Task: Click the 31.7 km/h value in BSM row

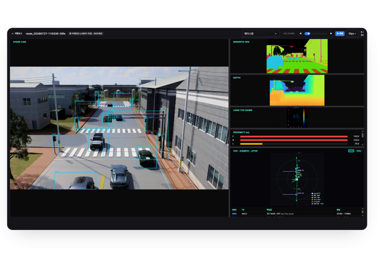Action: coord(272,214)
